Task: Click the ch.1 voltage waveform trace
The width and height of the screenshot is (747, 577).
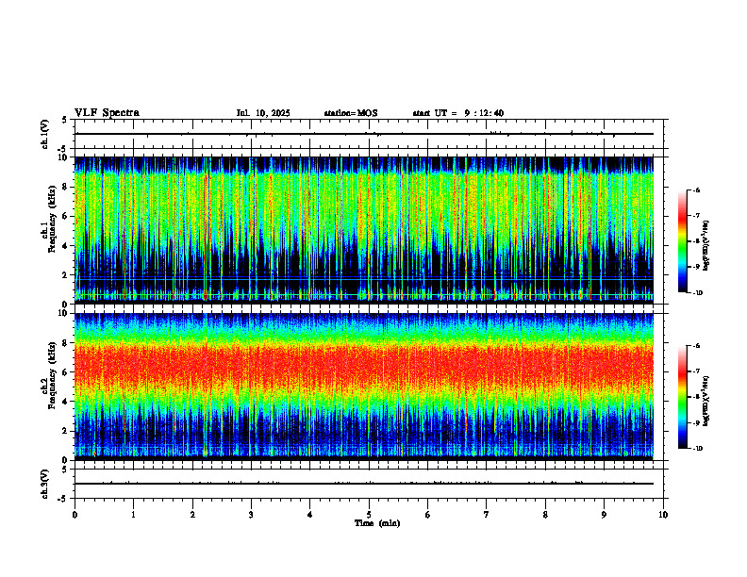Action: (x=364, y=134)
